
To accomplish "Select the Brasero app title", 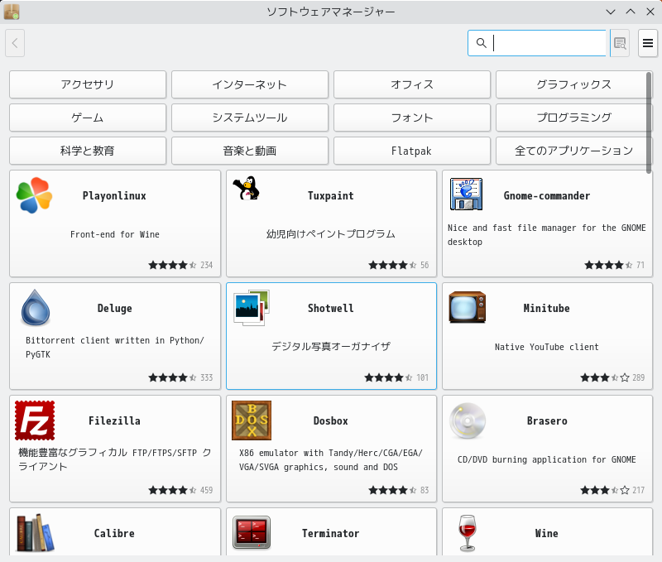I will click(x=547, y=421).
